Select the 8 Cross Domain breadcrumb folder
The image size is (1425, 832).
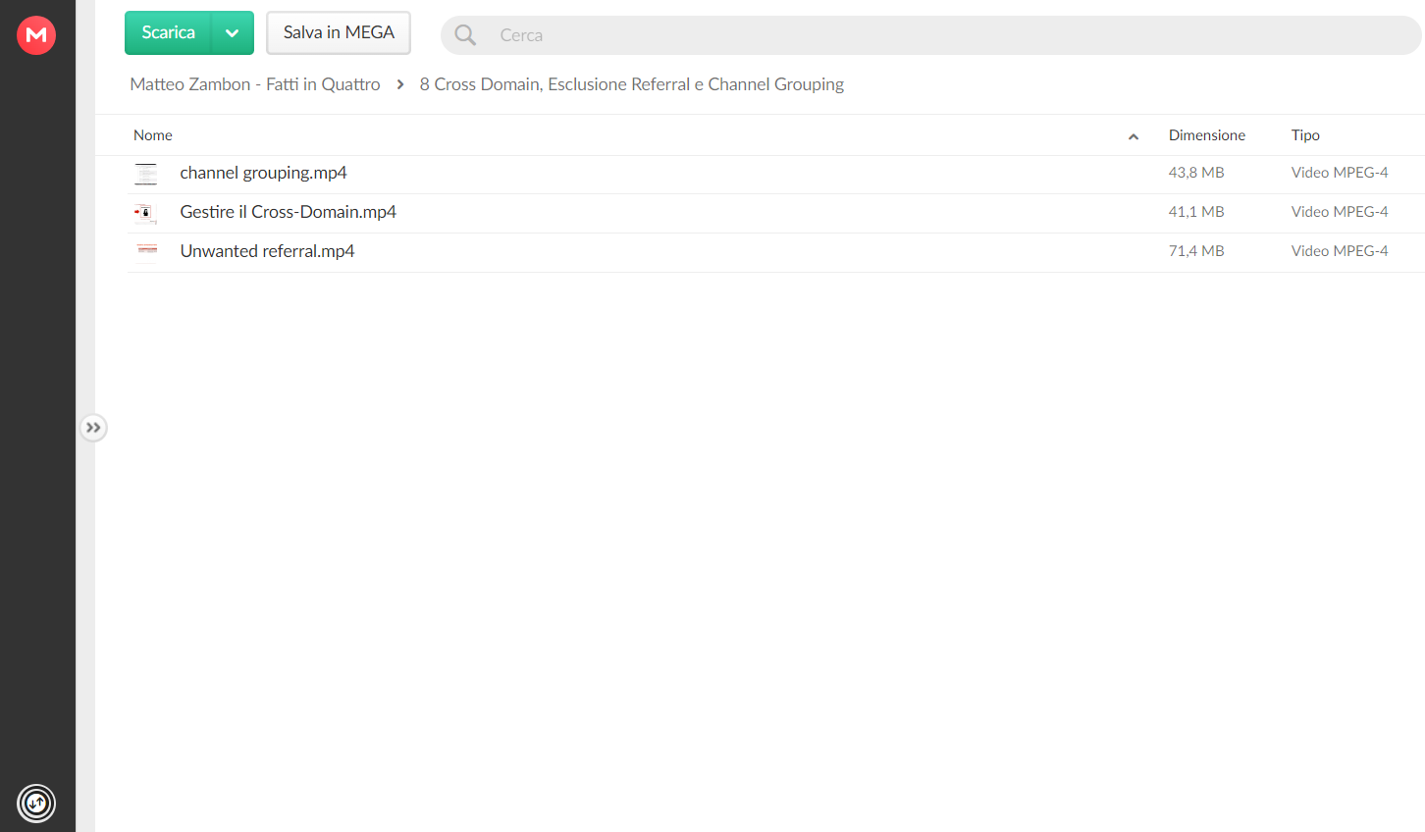[632, 84]
